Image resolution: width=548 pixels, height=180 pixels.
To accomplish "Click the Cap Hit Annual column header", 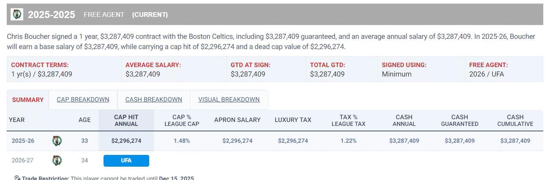I will click(x=126, y=120).
